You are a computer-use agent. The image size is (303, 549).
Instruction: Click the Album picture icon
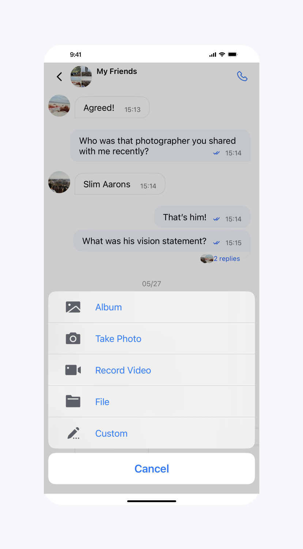pos(73,307)
